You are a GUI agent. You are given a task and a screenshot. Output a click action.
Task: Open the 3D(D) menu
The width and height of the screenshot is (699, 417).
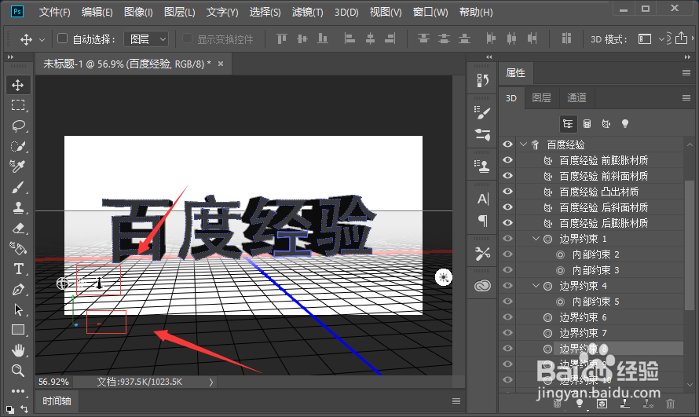point(346,13)
